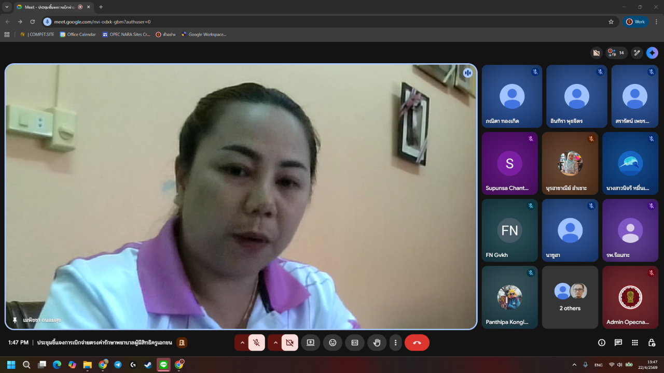Viewport: 664px width, 373px height.
Task: Open more options three-dot menu
Action: pyautogui.click(x=396, y=342)
